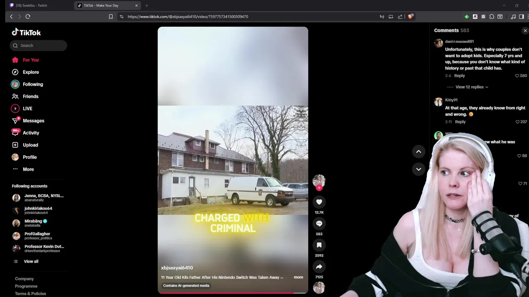Open picture-in-picture icon in address bar

pyautogui.click(x=391, y=16)
